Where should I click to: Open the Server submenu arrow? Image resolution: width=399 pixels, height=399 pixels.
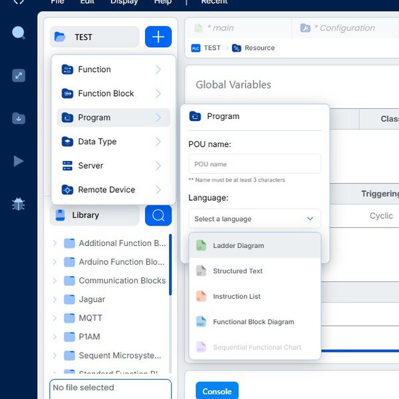point(158,166)
